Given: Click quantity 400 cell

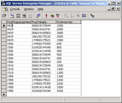Looking at the screenshot, I should 69,51.
